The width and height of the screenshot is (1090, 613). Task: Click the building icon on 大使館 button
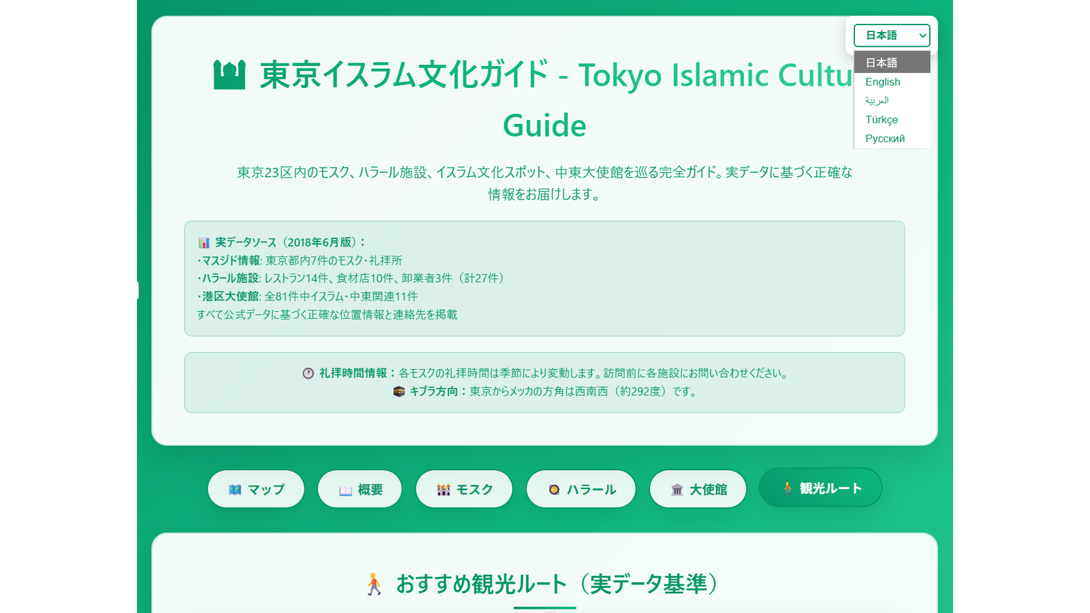pyautogui.click(x=677, y=490)
